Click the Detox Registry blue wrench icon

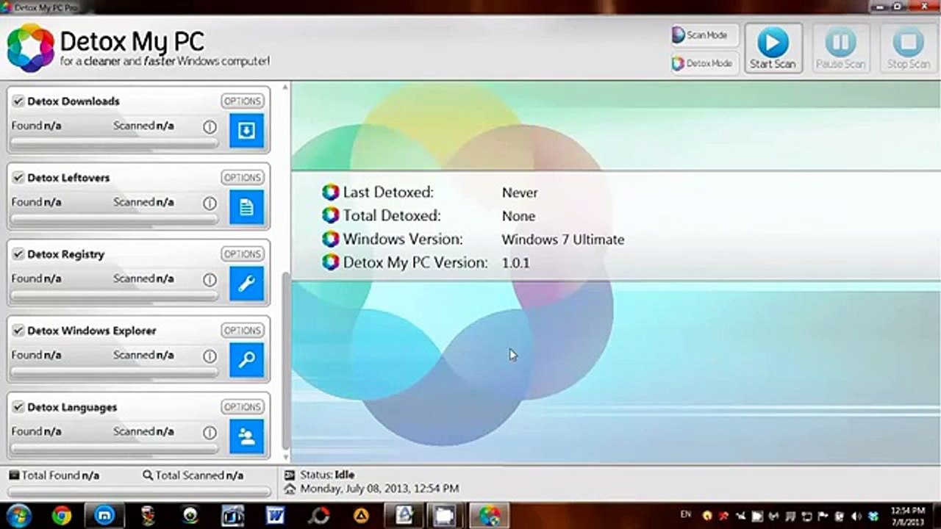pyautogui.click(x=246, y=284)
